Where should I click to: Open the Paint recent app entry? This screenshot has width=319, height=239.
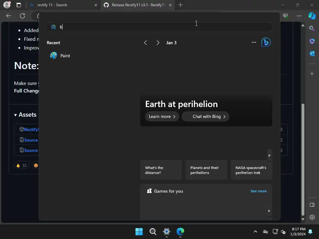(60, 56)
